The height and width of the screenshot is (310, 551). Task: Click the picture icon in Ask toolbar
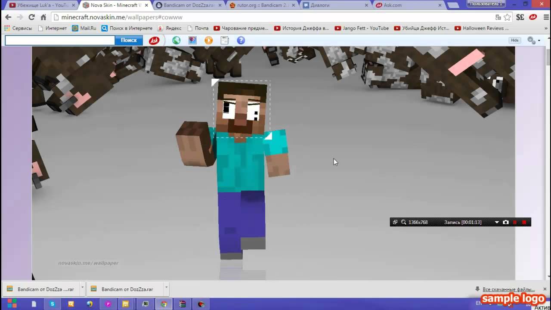192,40
